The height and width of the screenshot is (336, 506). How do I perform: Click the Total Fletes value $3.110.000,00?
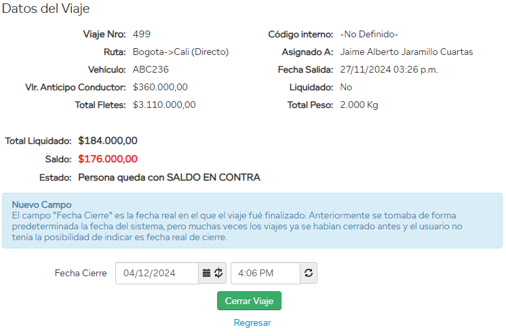tap(164, 105)
